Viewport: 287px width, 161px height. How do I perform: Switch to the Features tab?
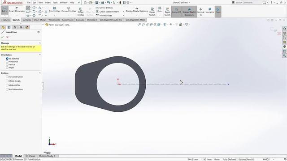tap(5, 20)
